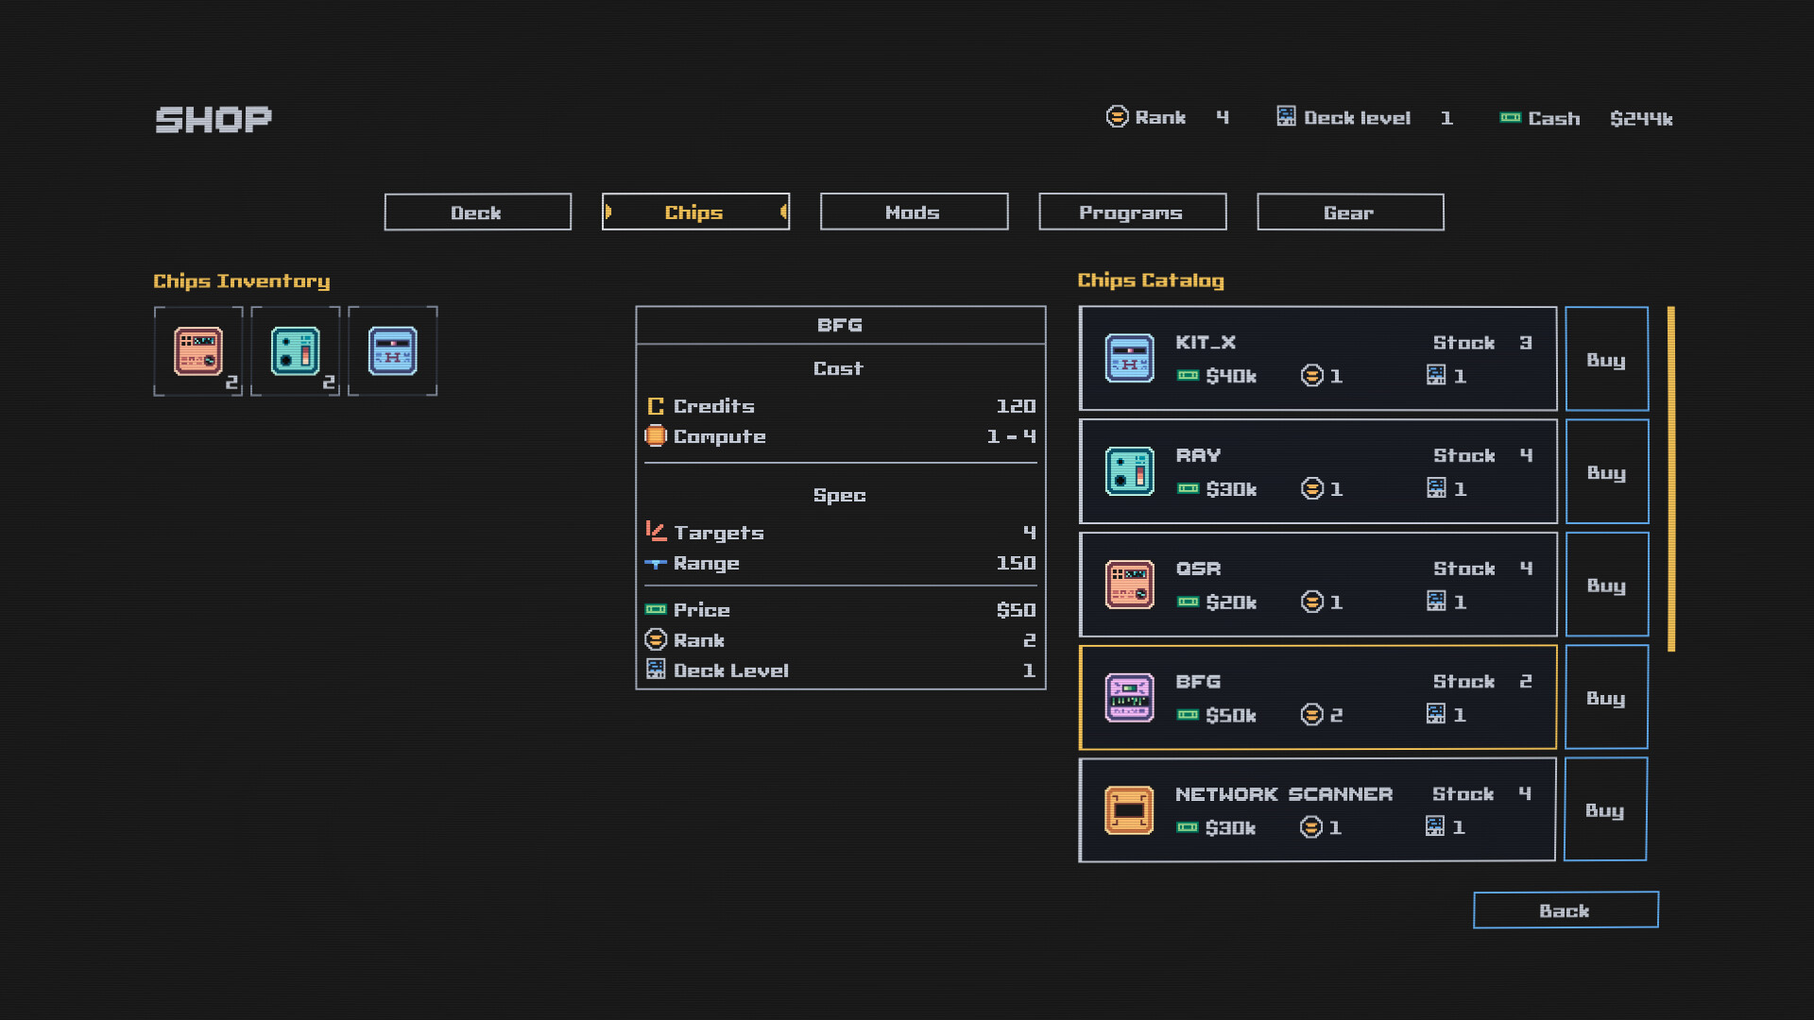Click the Range value 150

(1016, 563)
